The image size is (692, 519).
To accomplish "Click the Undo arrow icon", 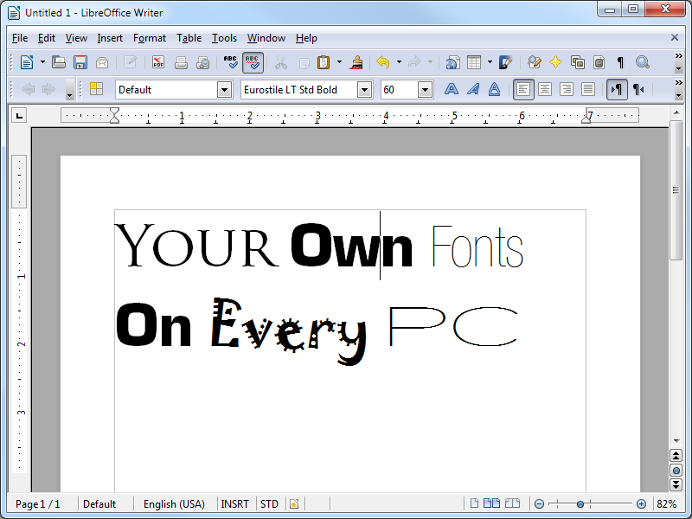I will 382,62.
